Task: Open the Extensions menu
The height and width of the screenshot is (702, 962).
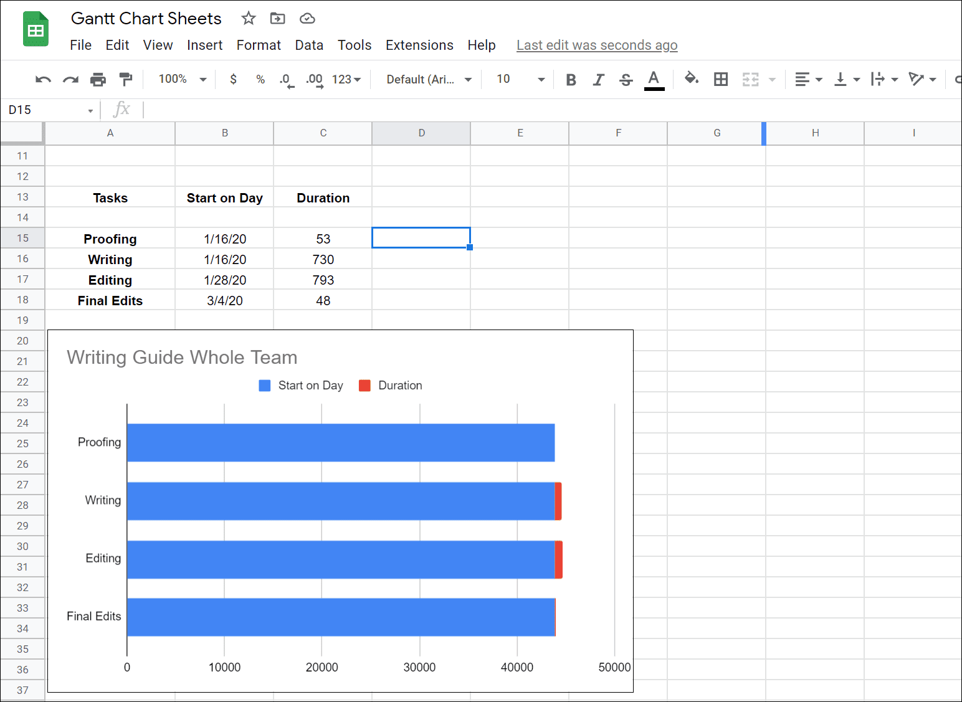Action: (419, 45)
